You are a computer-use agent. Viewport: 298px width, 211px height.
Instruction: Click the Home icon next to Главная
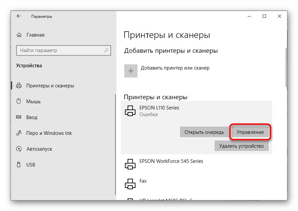19,35
